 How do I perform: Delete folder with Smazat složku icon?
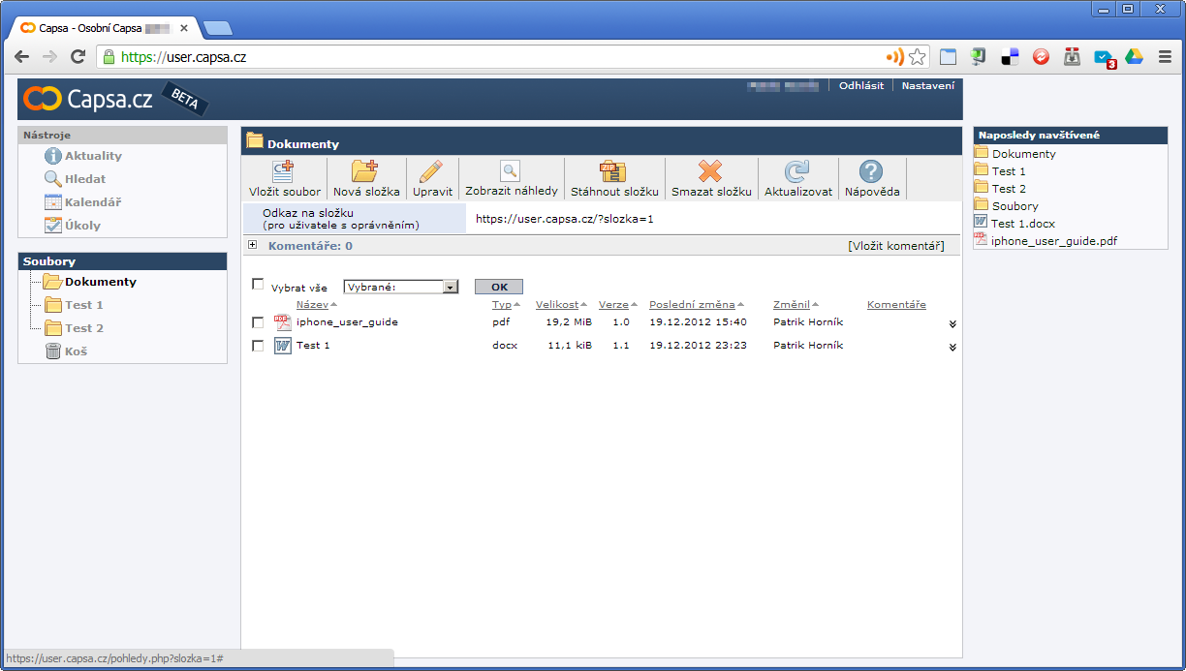(710, 172)
